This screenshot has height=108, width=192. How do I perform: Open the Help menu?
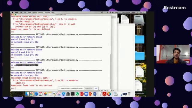point(53,13)
